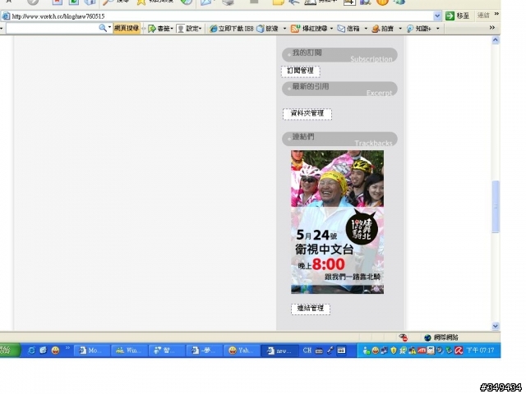Click the language bar keyboard icon
The width and height of the screenshot is (526, 394).
[319, 350]
